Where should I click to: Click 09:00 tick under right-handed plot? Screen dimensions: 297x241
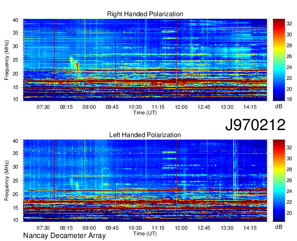(x=89, y=107)
